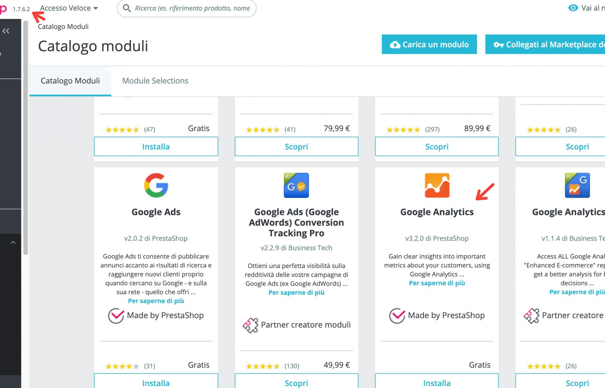Click the orange Google Analytics module icon
The height and width of the screenshot is (388, 605).
click(x=437, y=185)
